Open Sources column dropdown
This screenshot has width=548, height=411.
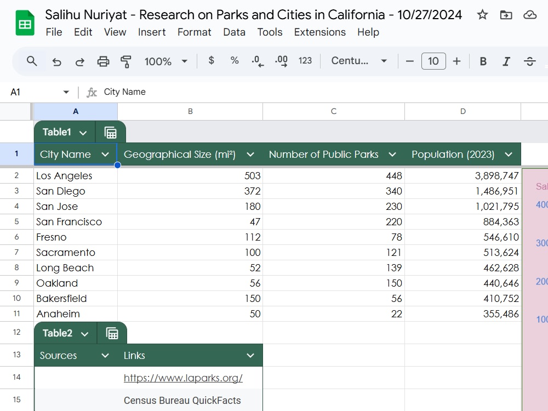(105, 356)
